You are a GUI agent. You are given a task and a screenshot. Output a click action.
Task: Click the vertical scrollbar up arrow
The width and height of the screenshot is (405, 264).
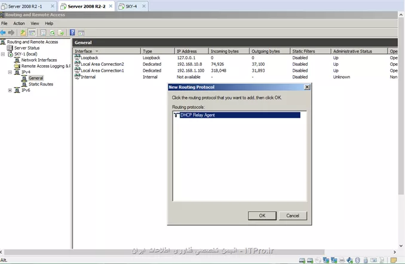coord(401,15)
